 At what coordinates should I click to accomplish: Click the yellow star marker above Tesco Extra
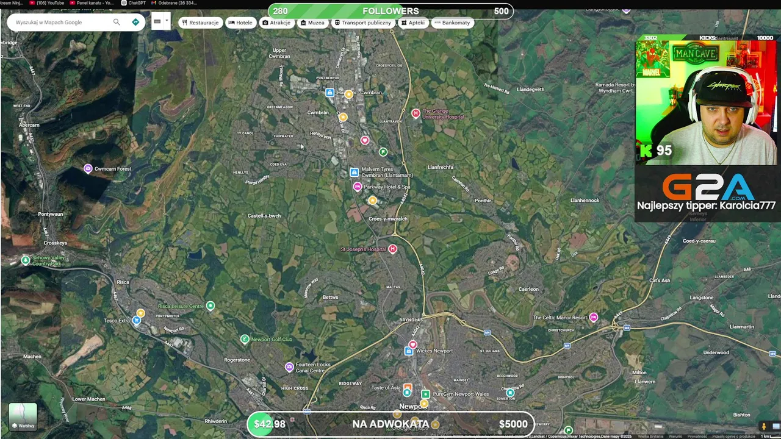point(140,313)
